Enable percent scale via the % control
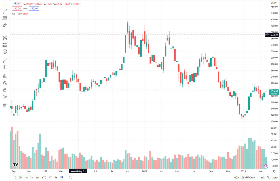 [x=268, y=177]
